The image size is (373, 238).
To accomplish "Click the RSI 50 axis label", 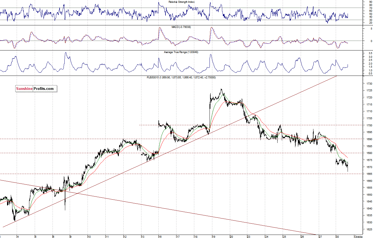I will [x=370, y=14].
